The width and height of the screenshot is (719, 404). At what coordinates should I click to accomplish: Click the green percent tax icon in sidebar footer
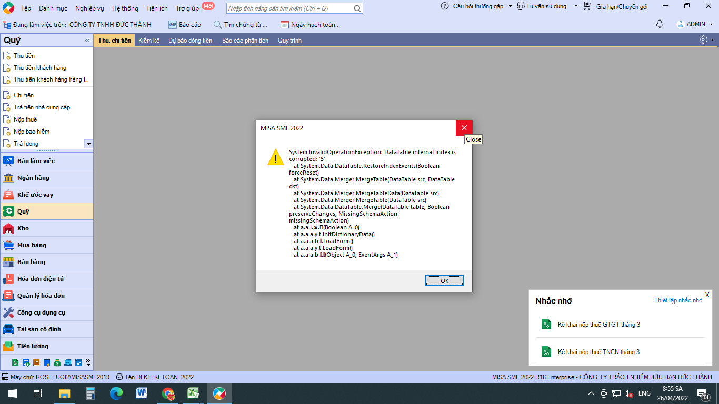pyautogui.click(x=15, y=362)
